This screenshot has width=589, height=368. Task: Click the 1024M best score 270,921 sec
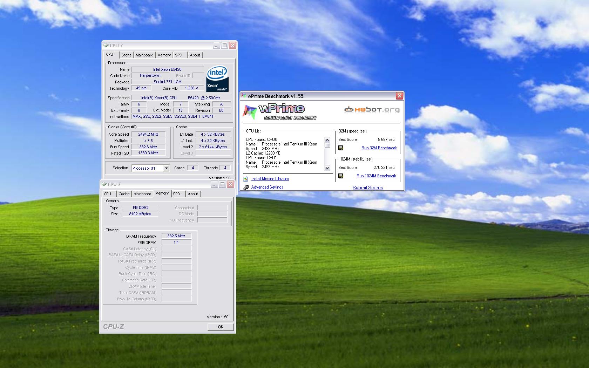[x=384, y=168]
